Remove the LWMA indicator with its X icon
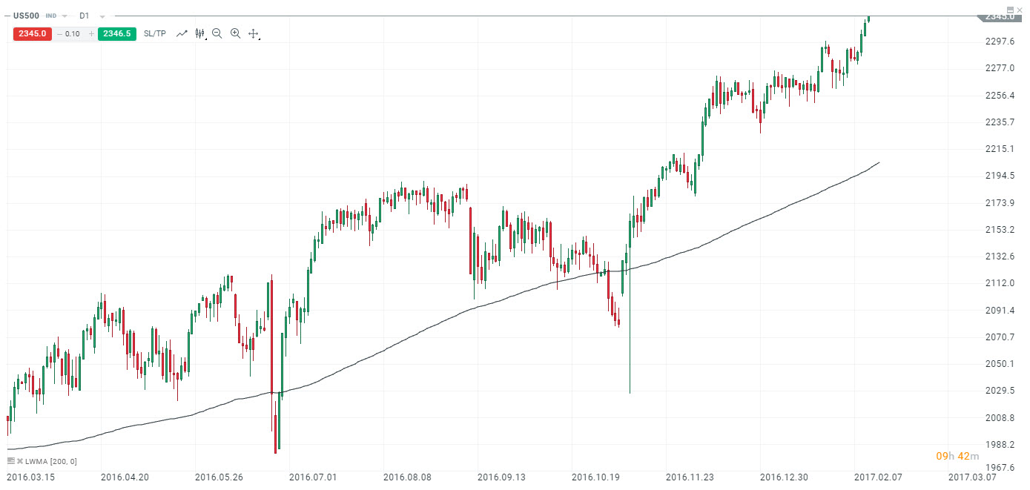Viewport: 1030px width, 490px height. (x=20, y=461)
